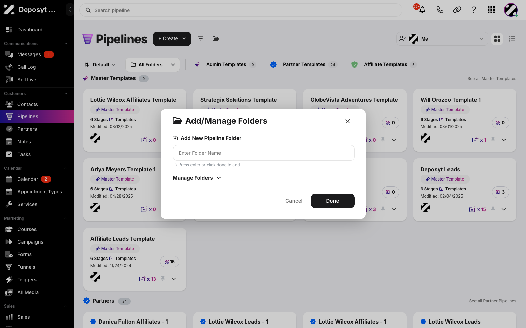Open the link icon in top bar

(x=457, y=10)
